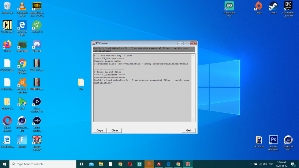Viewport: 299px width, 168px height.
Task: Select the ProtonVPN desktop icon
Action: tap(37, 27)
